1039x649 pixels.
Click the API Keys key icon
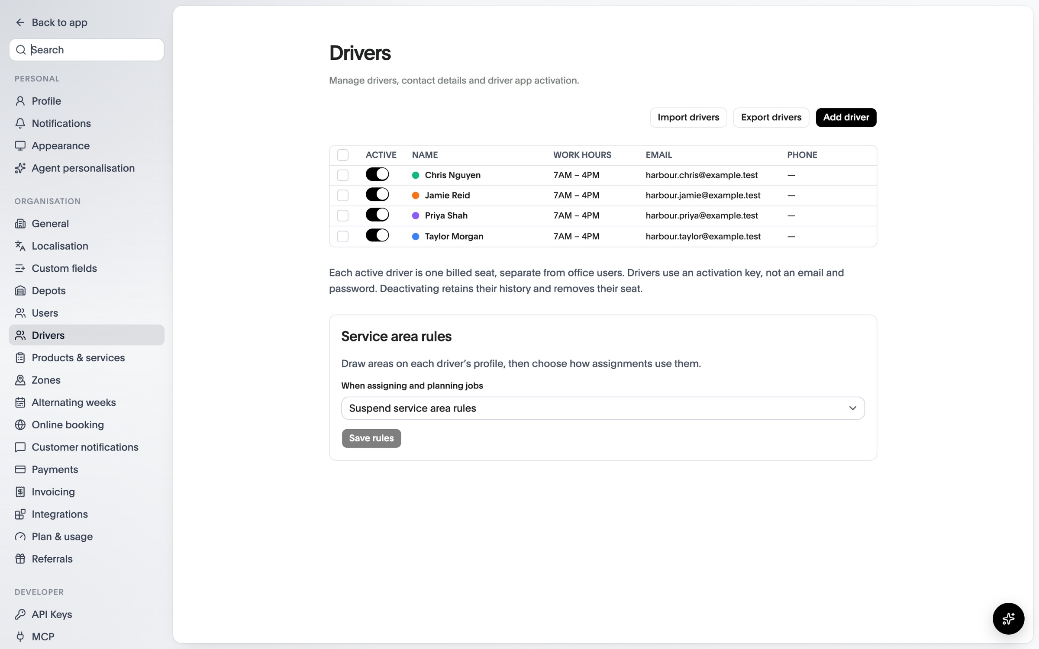point(20,614)
